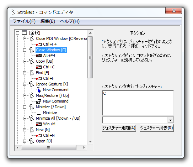Screen dimensions: 193x167
Task: Click the horizontal scrollbar thumb under the tree
Action: (x=49, y=147)
